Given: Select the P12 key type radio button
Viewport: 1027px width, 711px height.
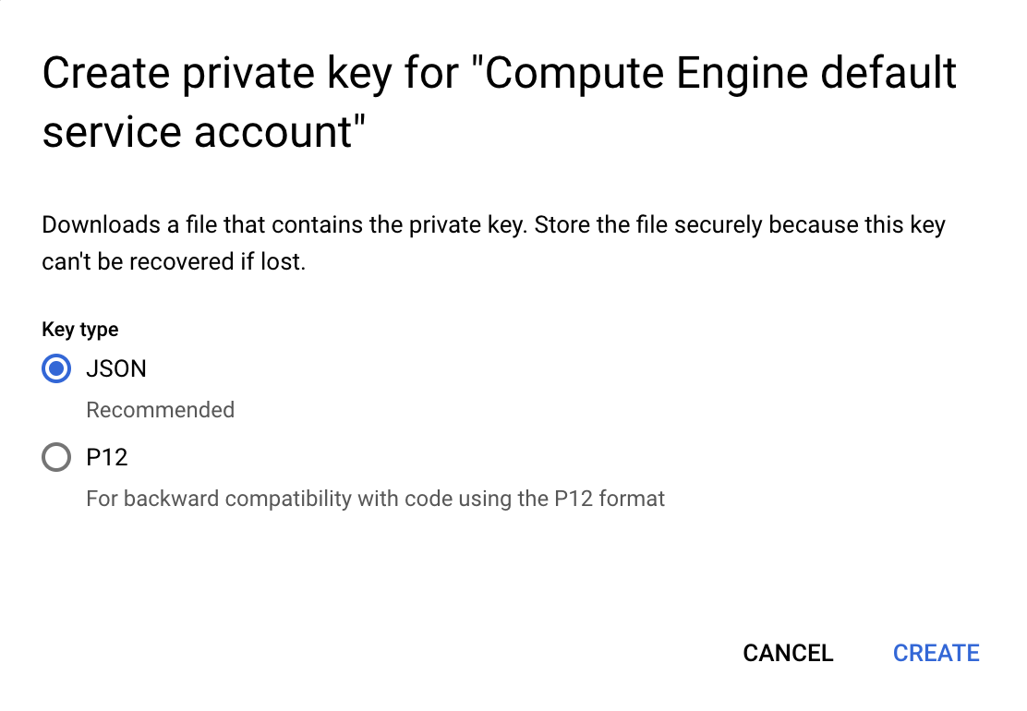Looking at the screenshot, I should 56,457.
